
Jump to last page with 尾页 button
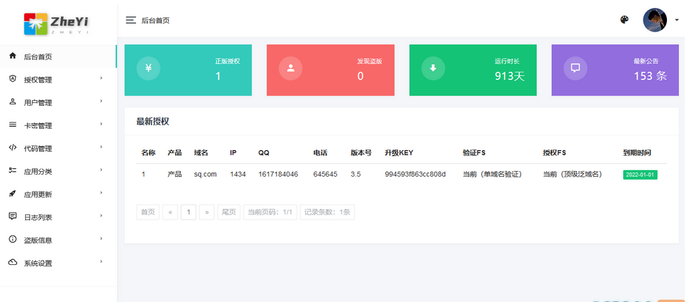(x=229, y=212)
